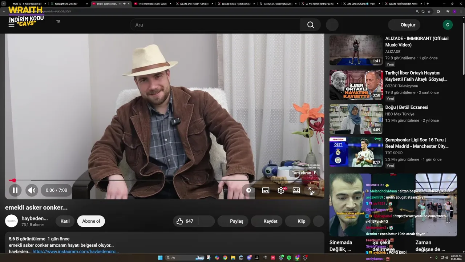Open Sinemada Değilik shorts thumbnail

coord(351,205)
